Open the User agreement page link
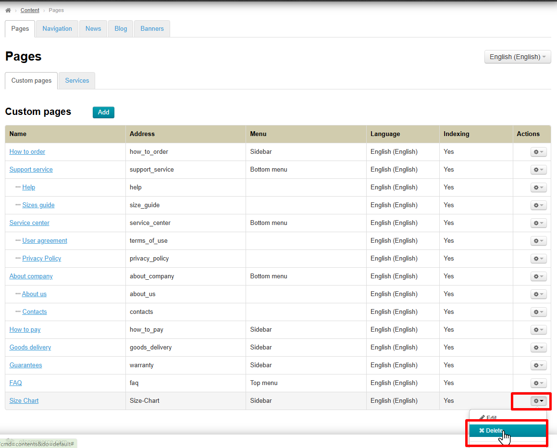Viewport: 557px width, 448px height. [45, 241]
